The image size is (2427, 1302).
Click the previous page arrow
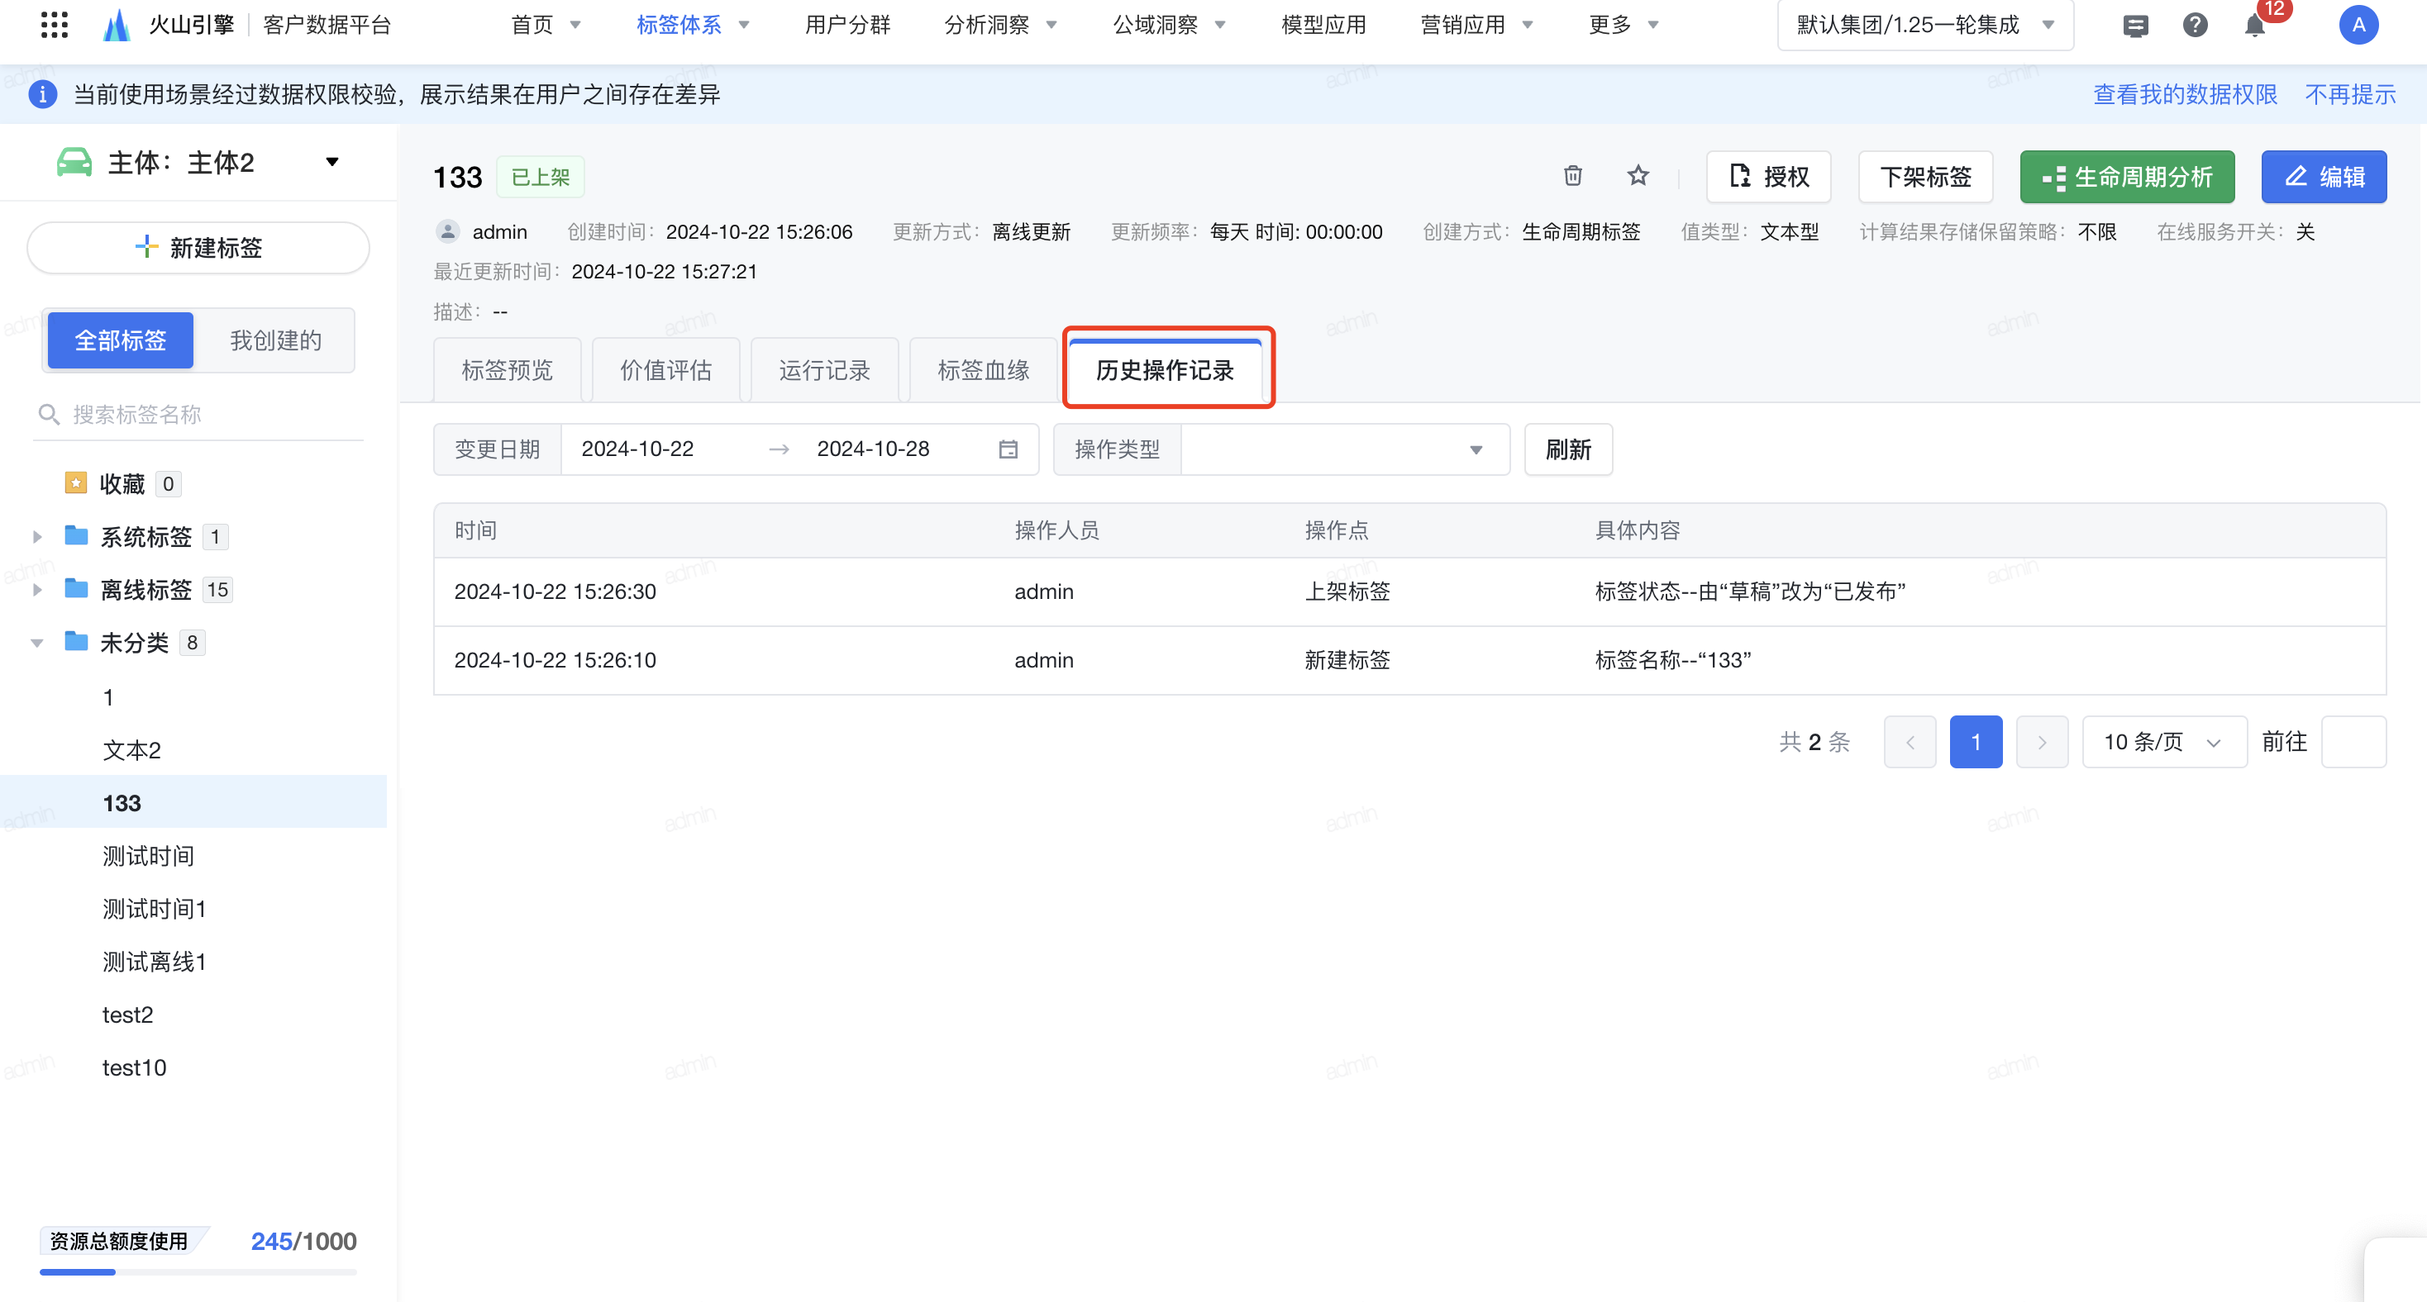pos(1910,742)
